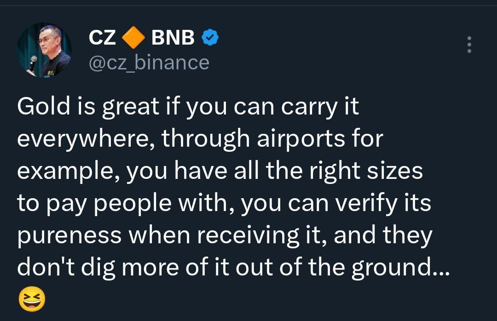Screen dimensions: 497x321
Task: Click the word "carry" in the tweet
Action: (309, 108)
